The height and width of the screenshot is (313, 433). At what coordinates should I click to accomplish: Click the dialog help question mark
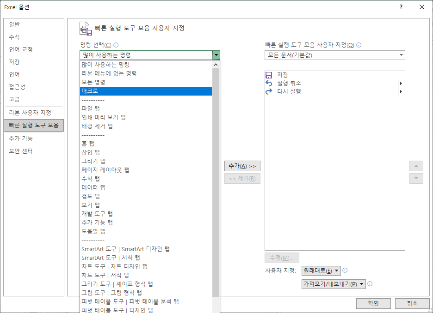(x=401, y=7)
